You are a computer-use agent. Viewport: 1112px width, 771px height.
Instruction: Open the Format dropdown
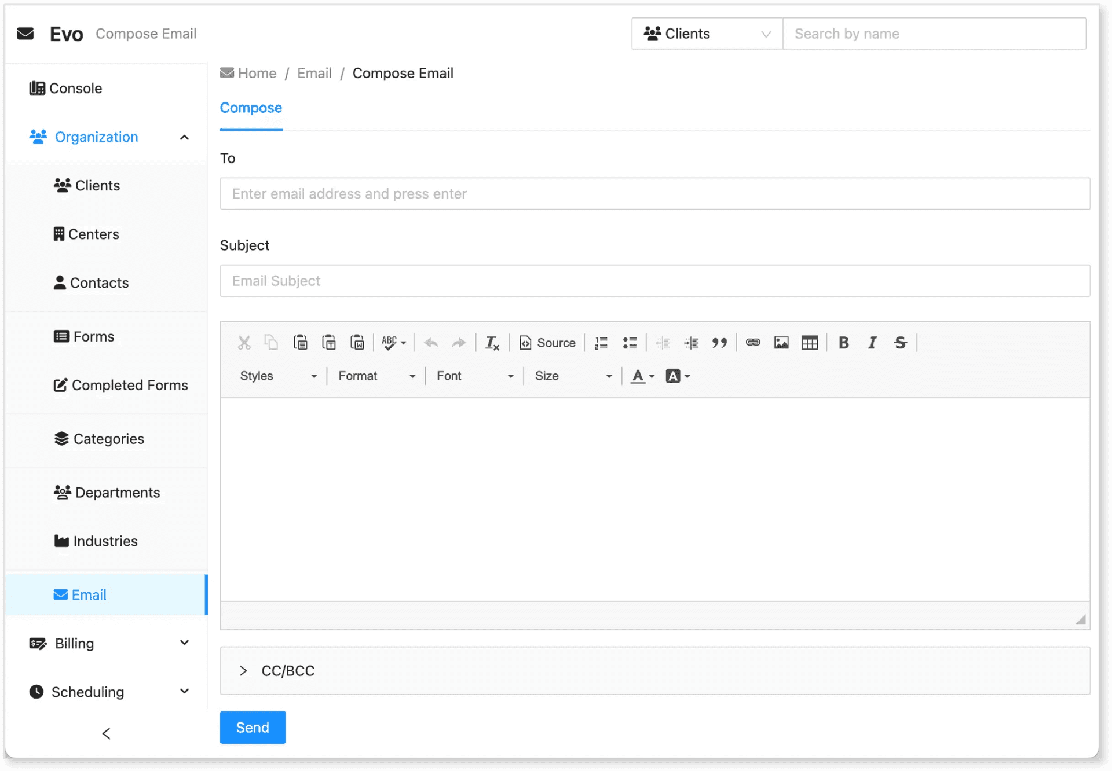click(x=377, y=376)
